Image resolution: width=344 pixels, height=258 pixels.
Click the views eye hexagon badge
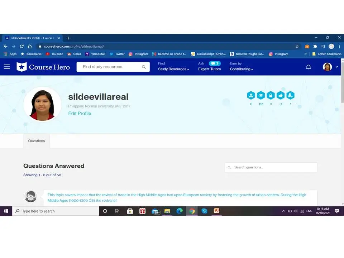(x=261, y=95)
